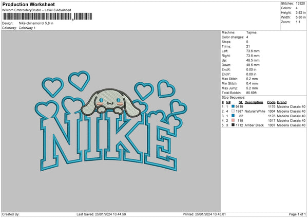The height and width of the screenshot is (218, 308).
Task: Click the Code column header
Action: pyautogui.click(x=272, y=102)
